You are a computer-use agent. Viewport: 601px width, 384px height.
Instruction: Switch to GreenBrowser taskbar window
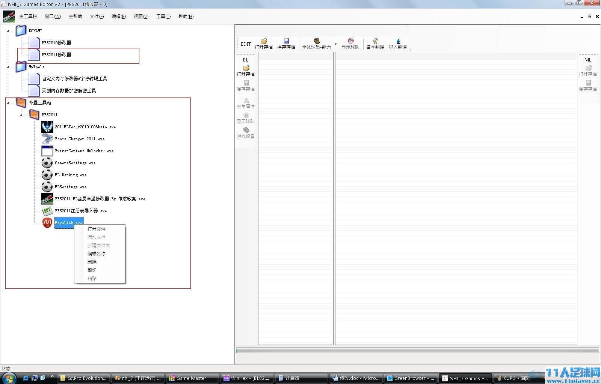[411, 378]
